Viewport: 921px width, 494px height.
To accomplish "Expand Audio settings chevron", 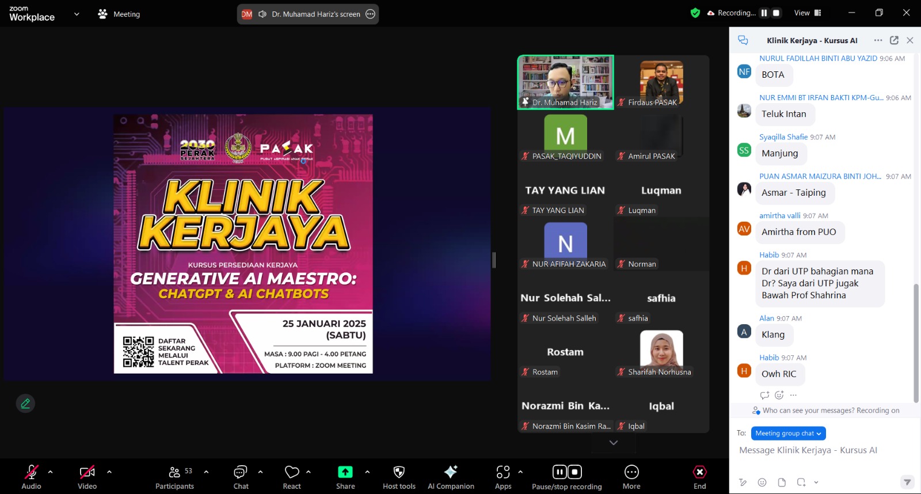I will click(x=50, y=472).
